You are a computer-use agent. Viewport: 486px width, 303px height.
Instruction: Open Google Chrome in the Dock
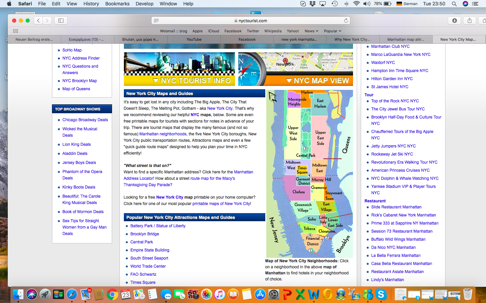(x=112, y=294)
